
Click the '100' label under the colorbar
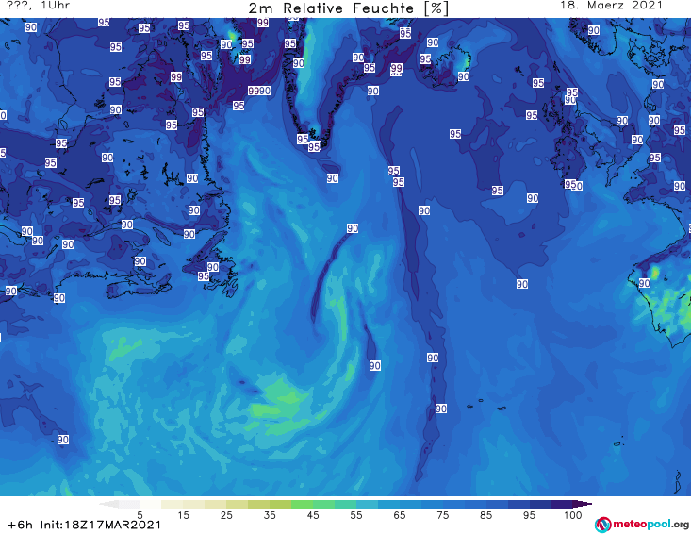coord(573,514)
